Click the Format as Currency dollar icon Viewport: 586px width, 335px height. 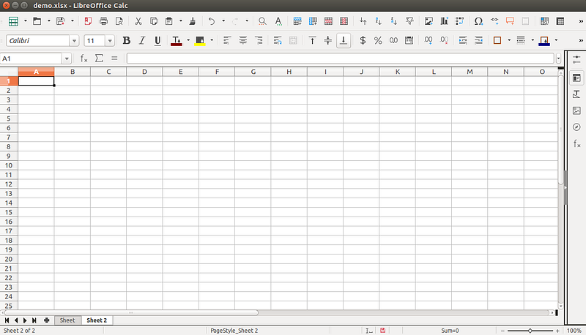click(x=363, y=40)
